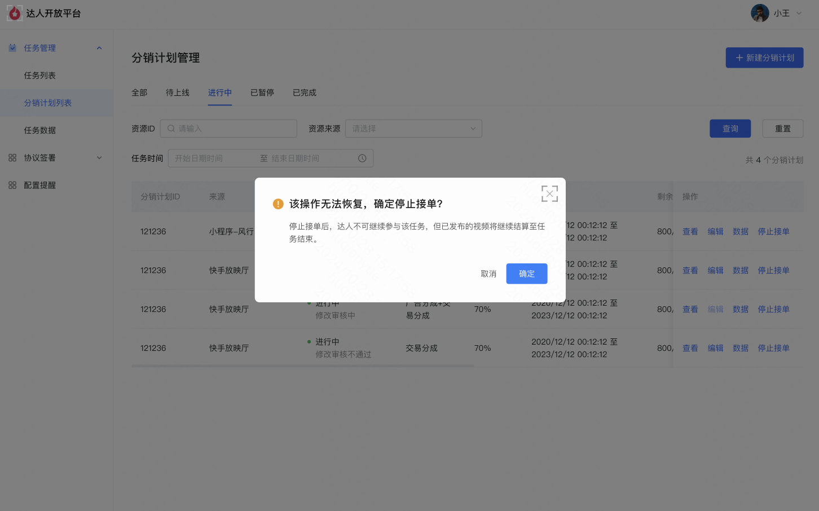The image size is (819, 511).
Task: Click the configuration reminder grid icon
Action: point(12,185)
